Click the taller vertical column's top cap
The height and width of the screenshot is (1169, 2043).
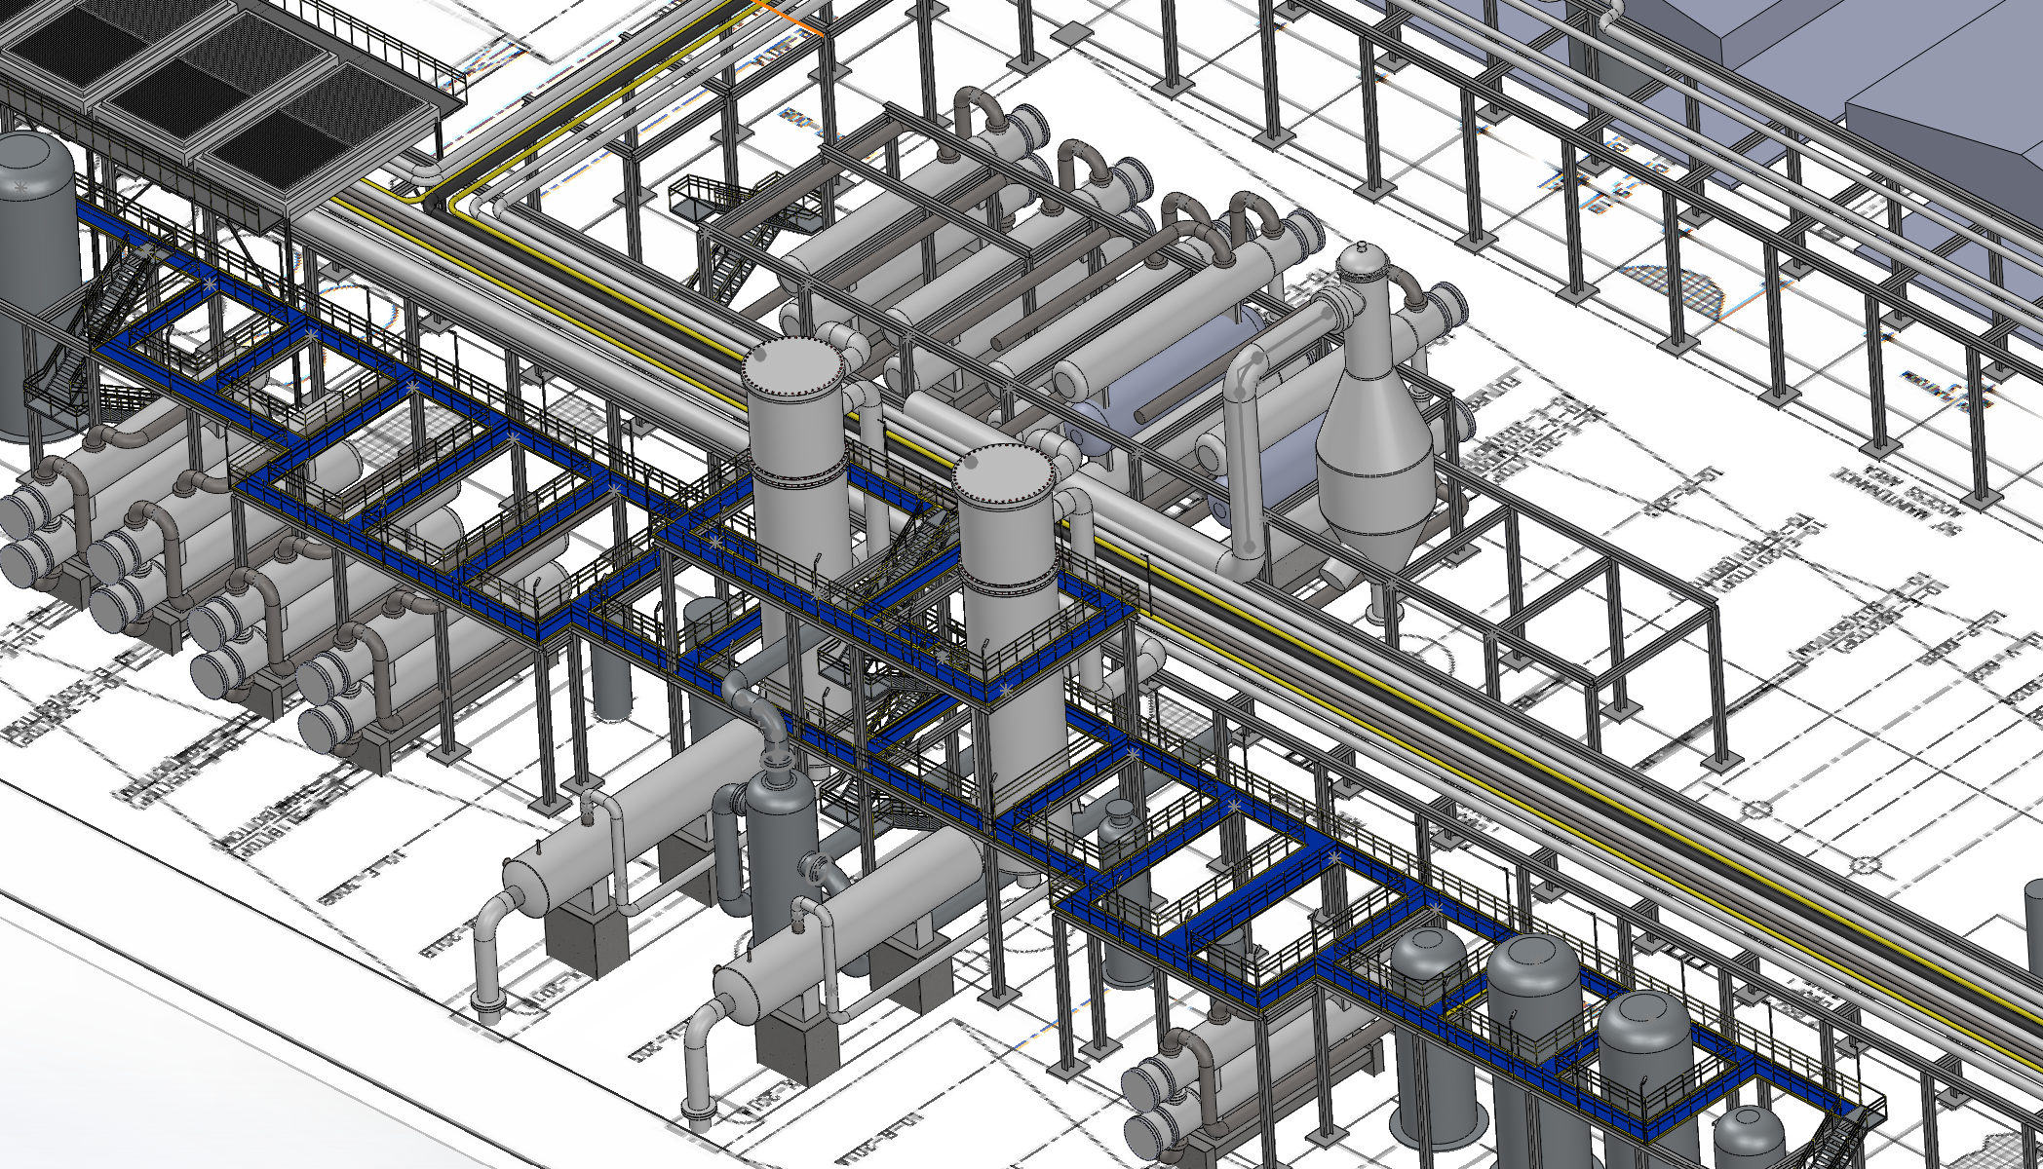tap(791, 365)
